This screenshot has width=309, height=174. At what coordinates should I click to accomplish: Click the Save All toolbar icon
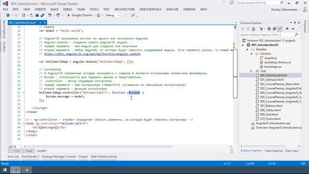point(42,15)
